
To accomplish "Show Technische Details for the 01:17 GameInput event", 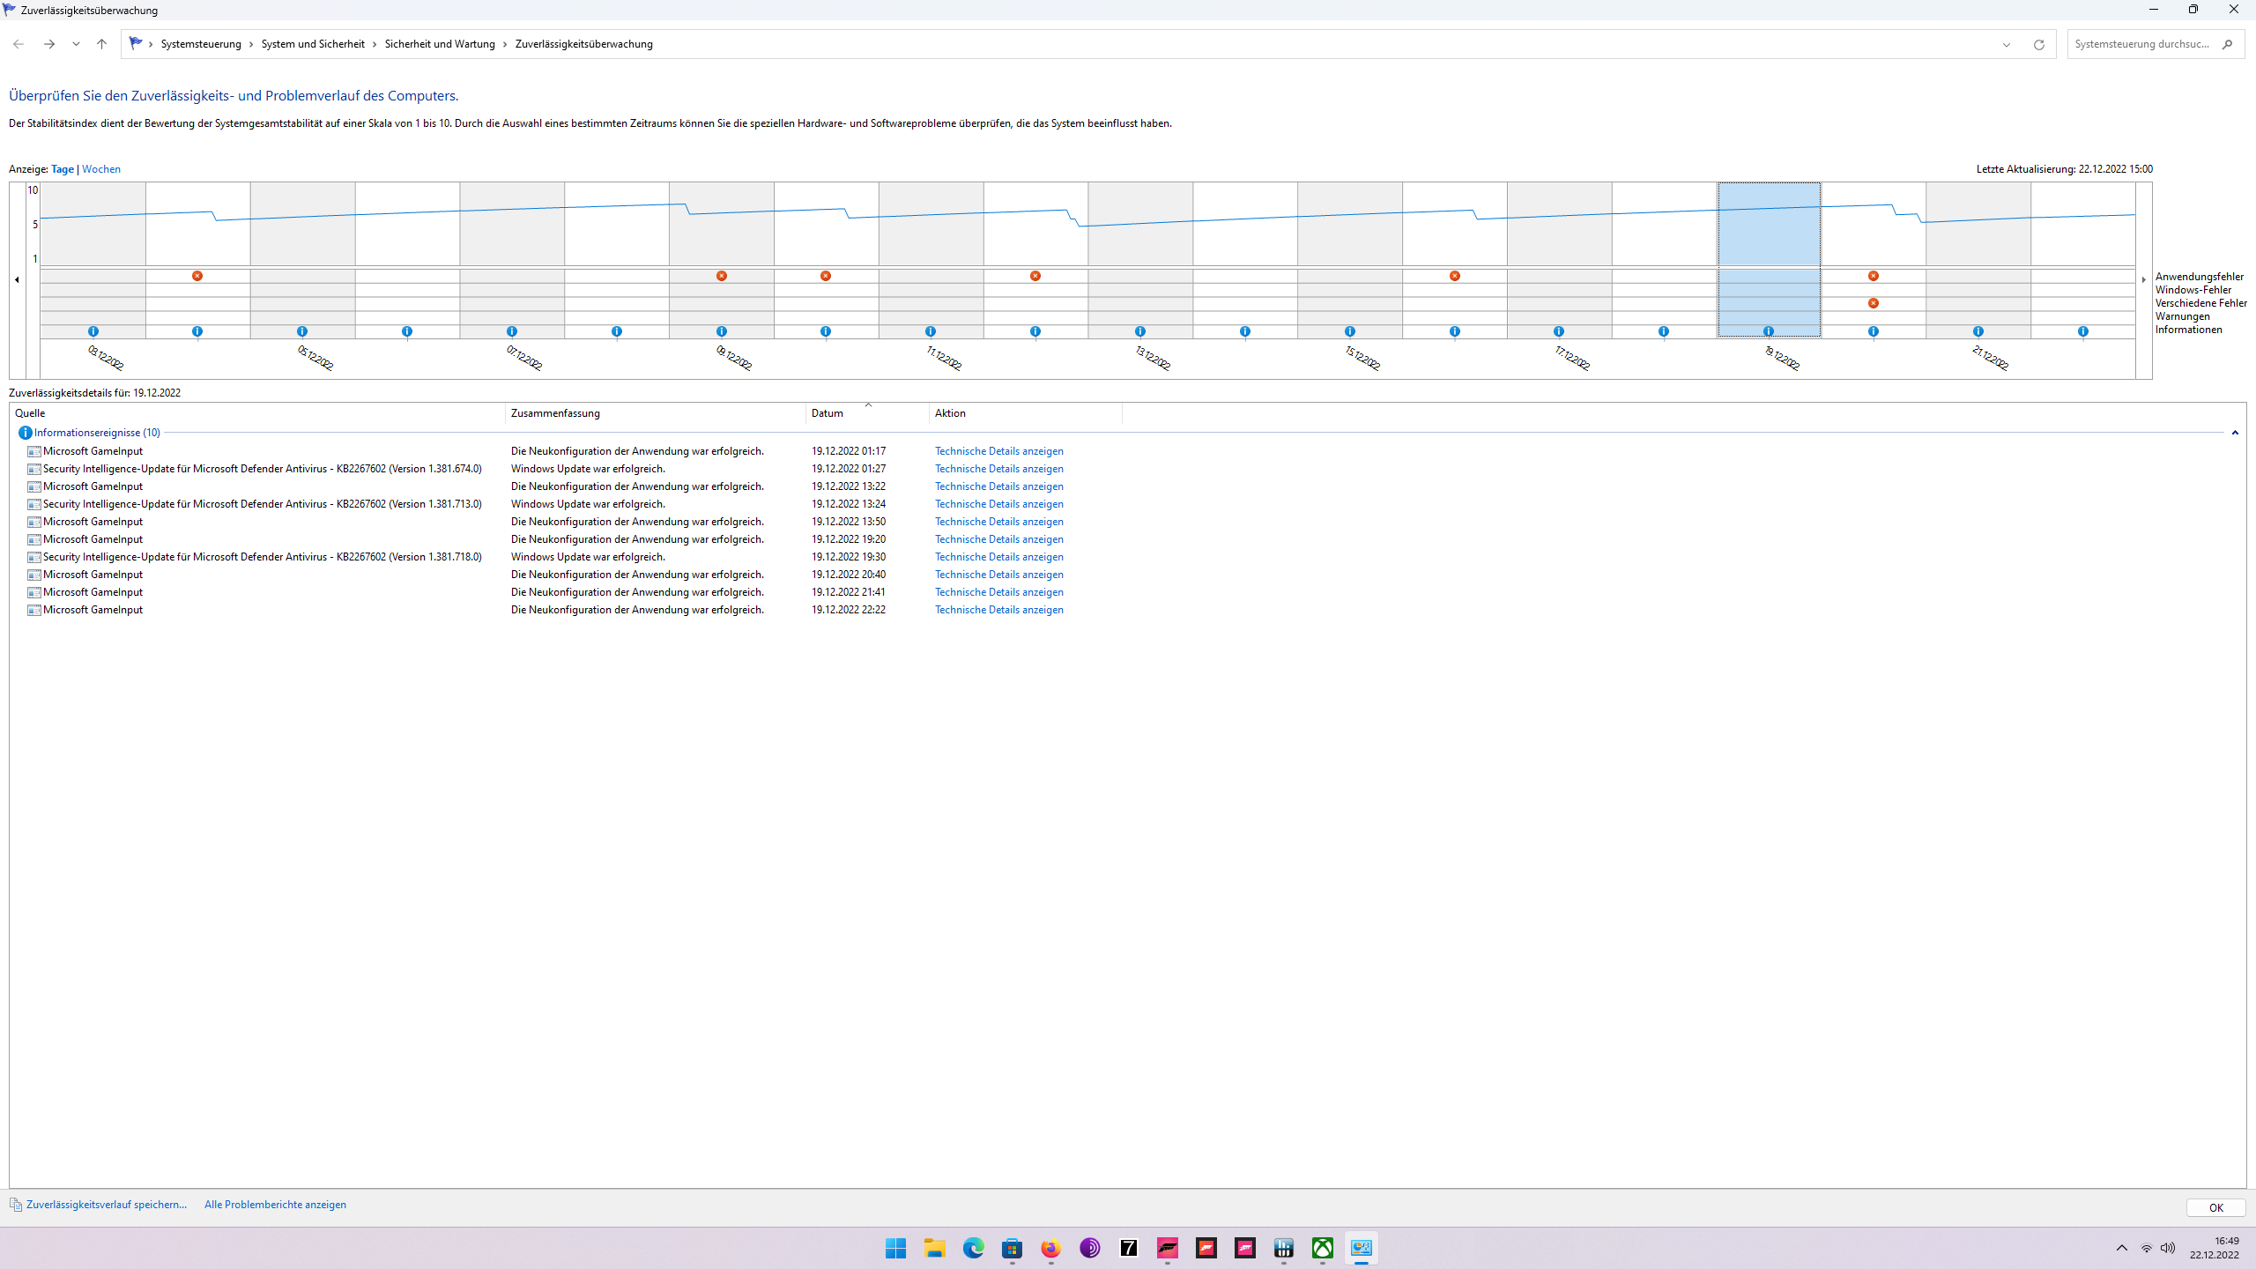I will tap(998, 450).
